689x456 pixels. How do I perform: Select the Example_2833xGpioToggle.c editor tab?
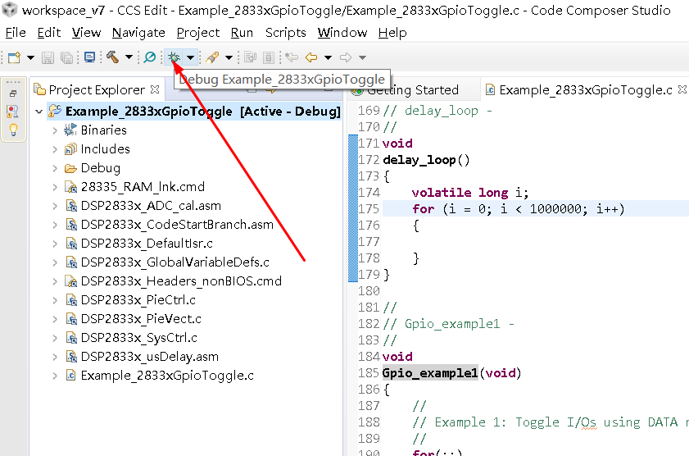point(585,90)
